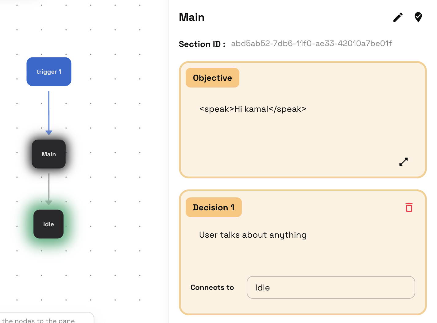This screenshot has height=323, width=437.
Task: Click the gray arrowhead pointing into Idle
Action: (x=48, y=203)
